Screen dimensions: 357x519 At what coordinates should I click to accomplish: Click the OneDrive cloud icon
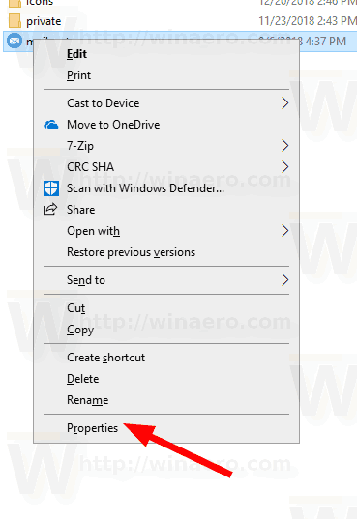click(x=51, y=125)
